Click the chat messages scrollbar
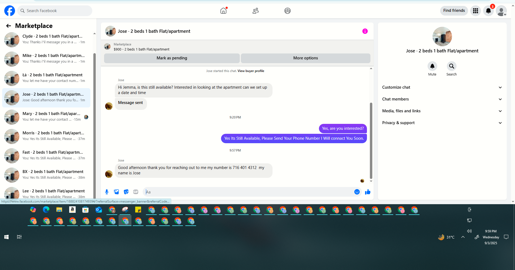This screenshot has height=270, width=515. 371,141
